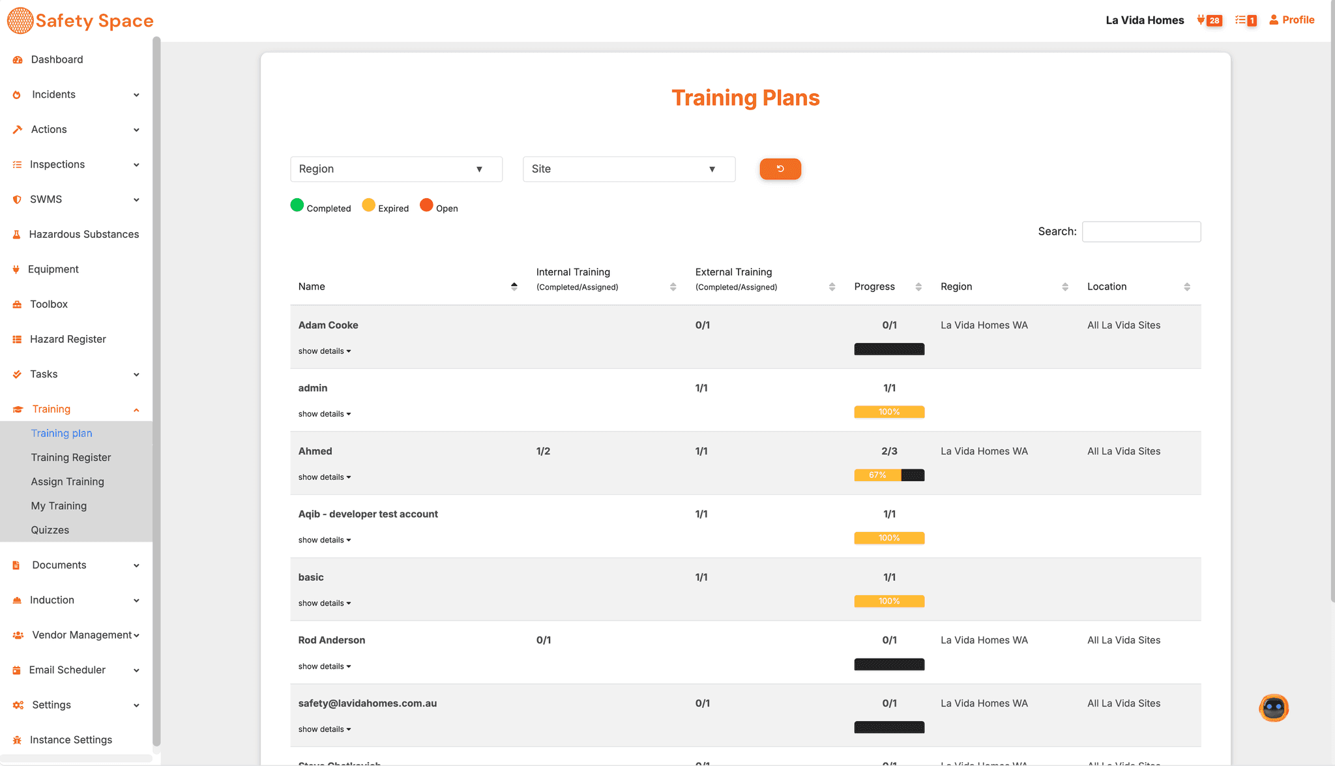Click the Hazard Register list icon
Screen dimensions: 1335x766
[18, 339]
